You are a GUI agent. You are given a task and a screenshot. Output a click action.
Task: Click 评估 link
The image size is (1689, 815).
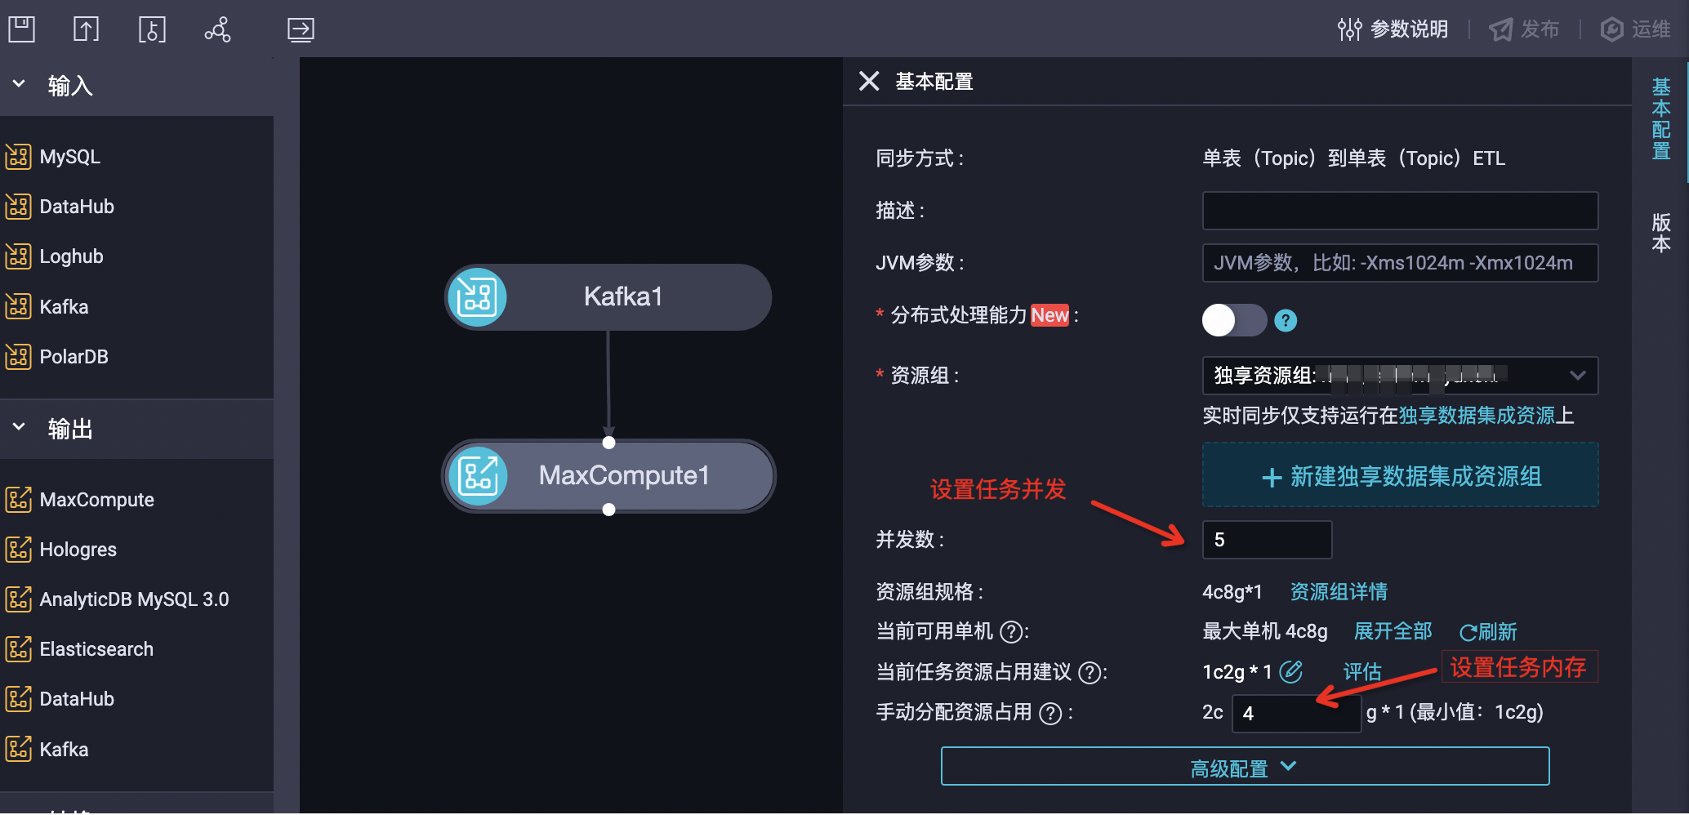tap(1362, 671)
